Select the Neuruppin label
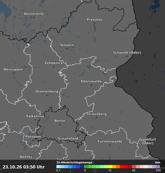This screenshot has height=173, width=165. point(13,69)
